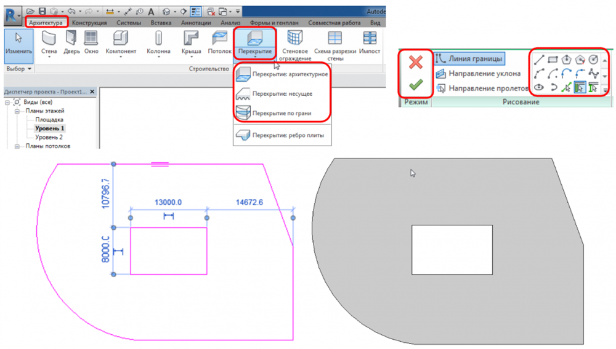
Task: Switch to Направление уклона slope direction mode
Action: pos(477,74)
